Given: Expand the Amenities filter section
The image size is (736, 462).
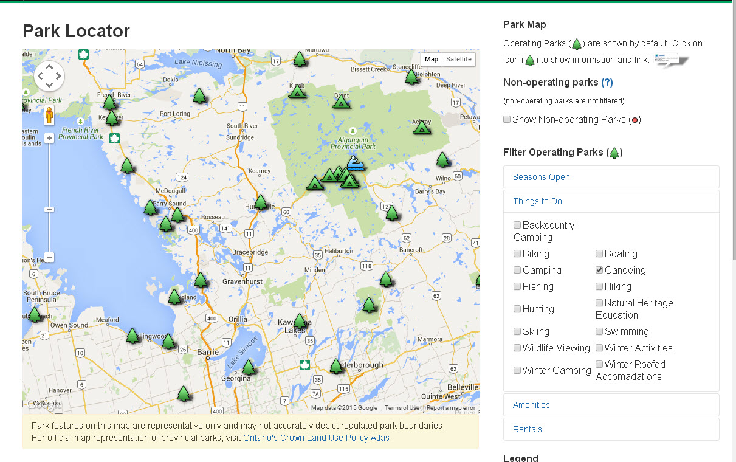Looking at the screenshot, I should pyautogui.click(x=611, y=405).
